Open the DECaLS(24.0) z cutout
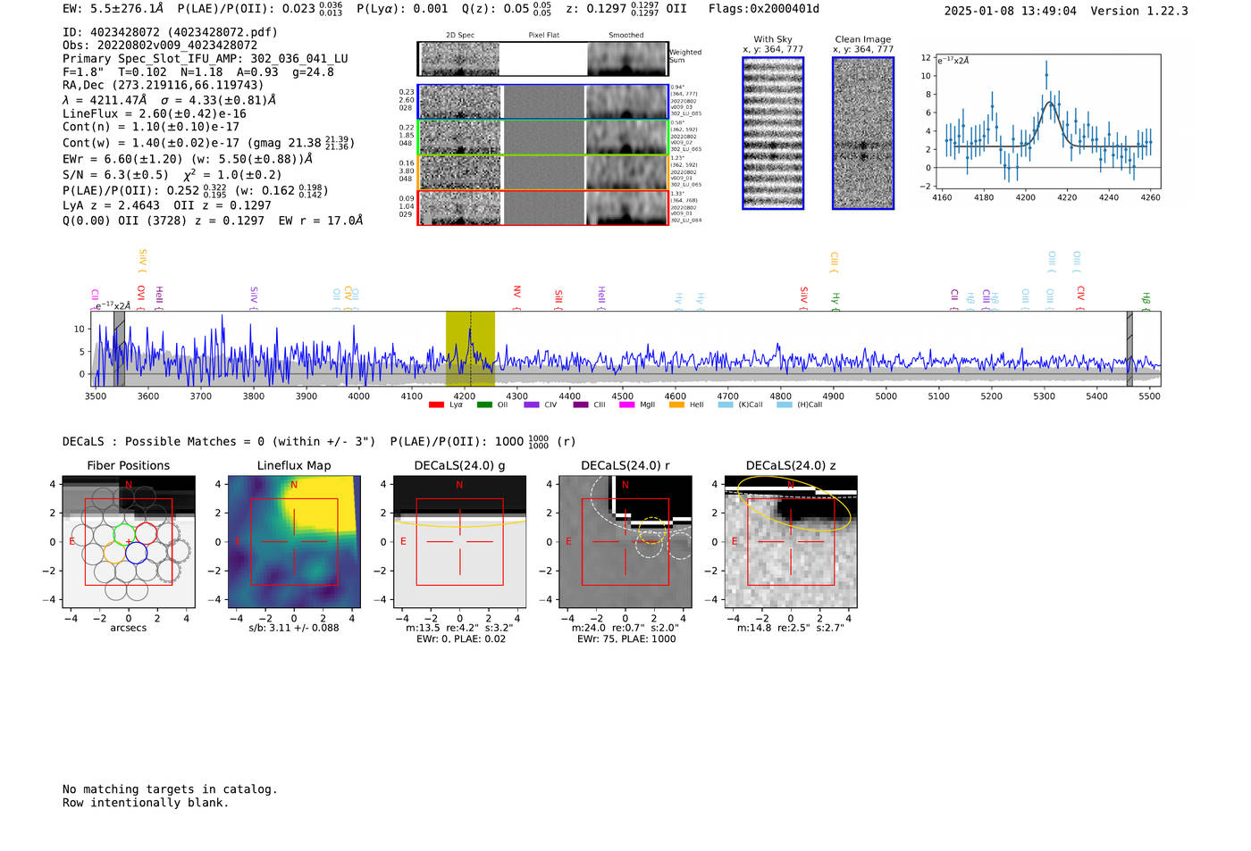The height and width of the screenshot is (851, 1251). pyautogui.click(x=791, y=541)
